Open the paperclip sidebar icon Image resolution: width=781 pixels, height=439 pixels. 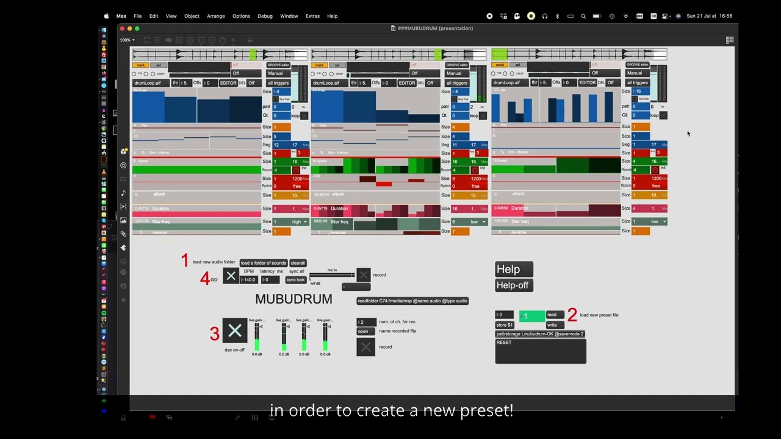[x=123, y=234]
